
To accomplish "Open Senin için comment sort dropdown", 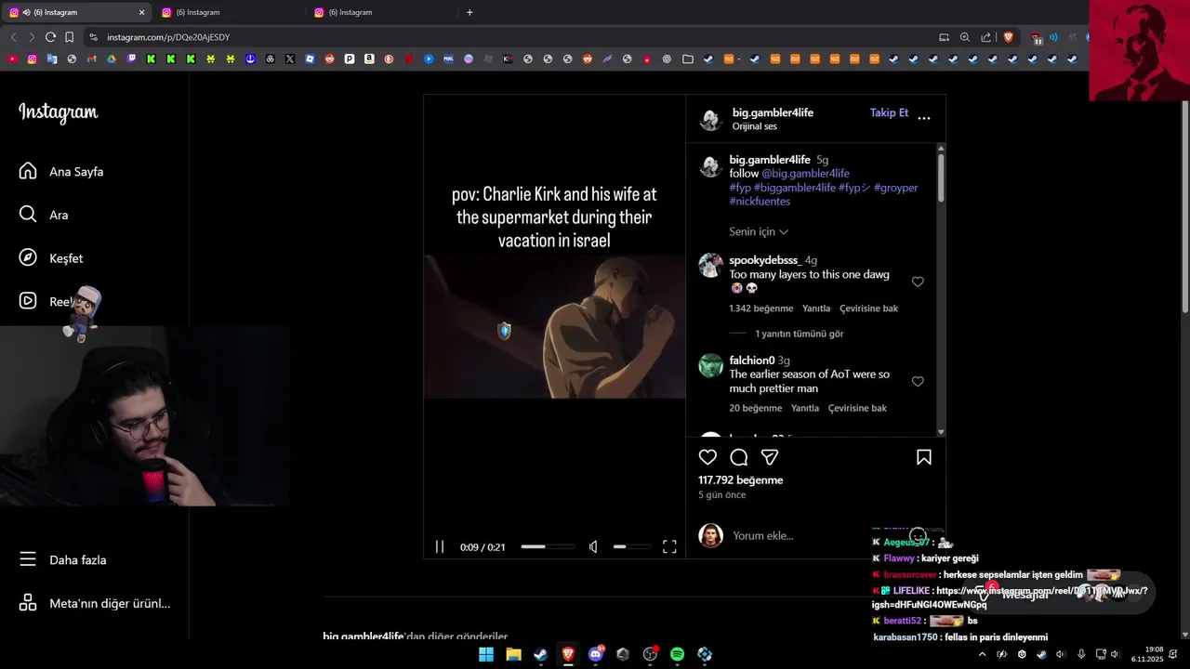I will pos(759,231).
